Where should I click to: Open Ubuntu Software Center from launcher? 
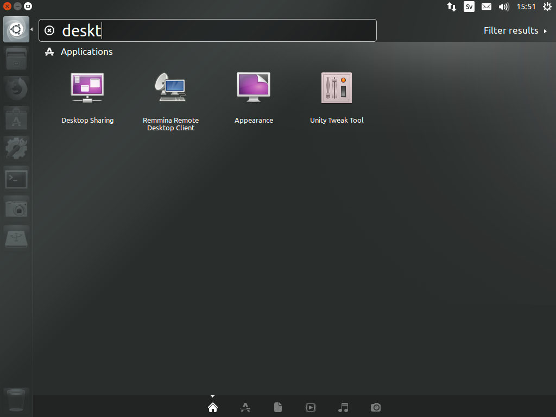pos(16,118)
